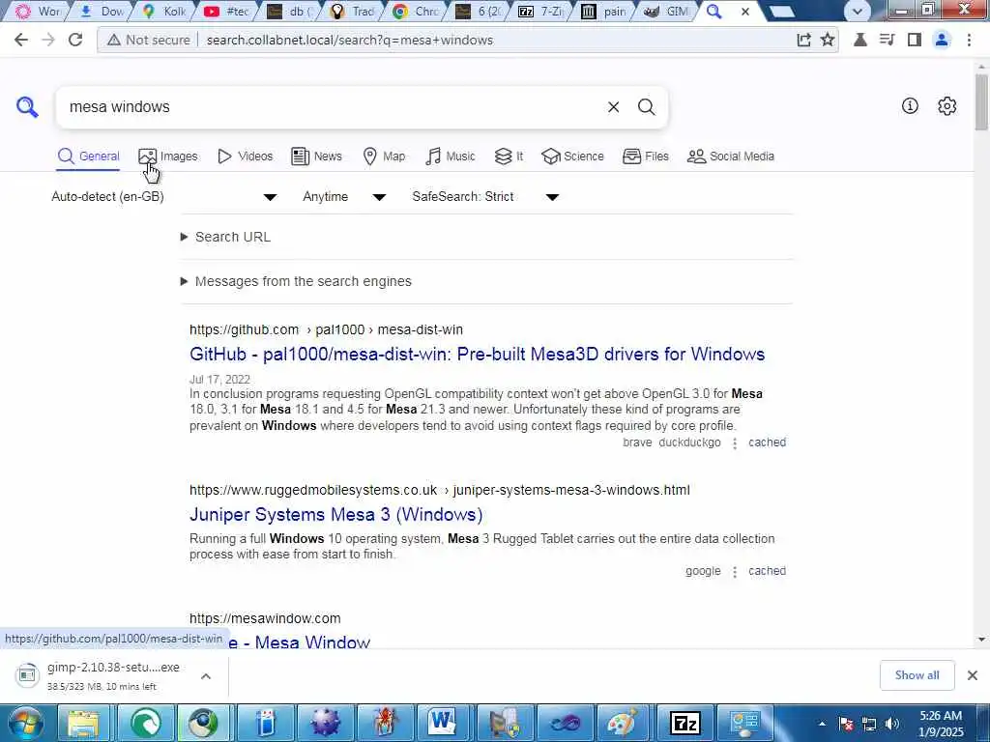
Task: Open the About info icon
Action: 910,106
